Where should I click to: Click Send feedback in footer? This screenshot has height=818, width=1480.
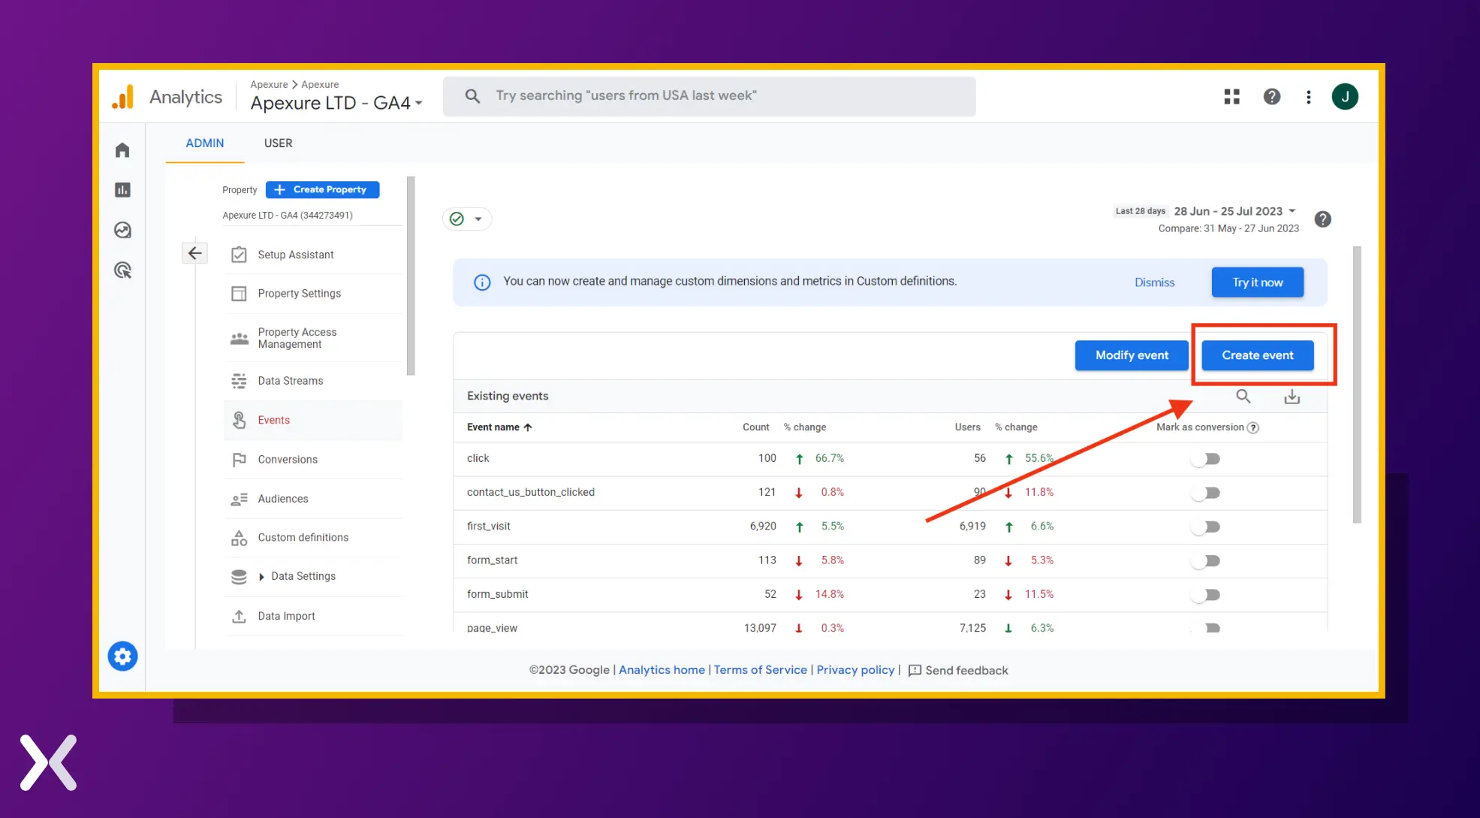[x=958, y=670]
